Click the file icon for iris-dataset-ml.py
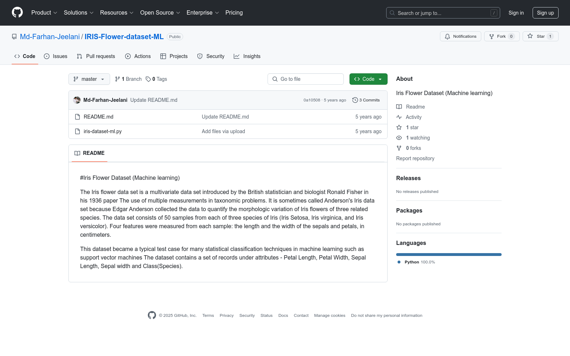Viewport: 570px width, 356px height. click(x=77, y=131)
